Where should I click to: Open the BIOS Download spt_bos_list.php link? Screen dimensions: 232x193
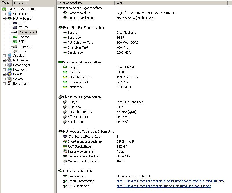[164, 186]
